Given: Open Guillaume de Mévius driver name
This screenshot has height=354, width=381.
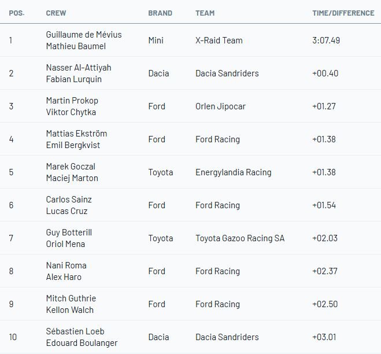Looking at the screenshot, I should pyautogui.click(x=84, y=35).
